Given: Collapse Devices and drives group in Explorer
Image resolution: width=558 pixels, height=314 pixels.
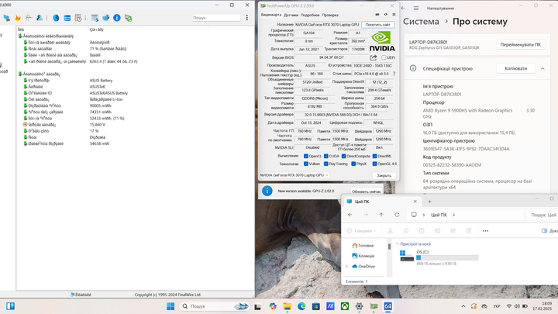Looking at the screenshot, I should [x=397, y=244].
